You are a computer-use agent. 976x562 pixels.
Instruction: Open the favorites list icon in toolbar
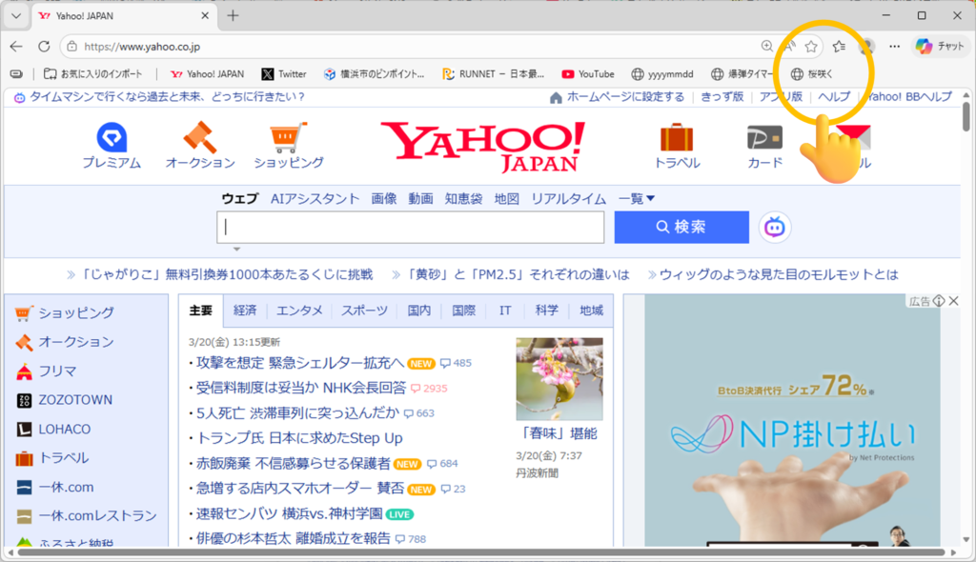pyautogui.click(x=839, y=46)
